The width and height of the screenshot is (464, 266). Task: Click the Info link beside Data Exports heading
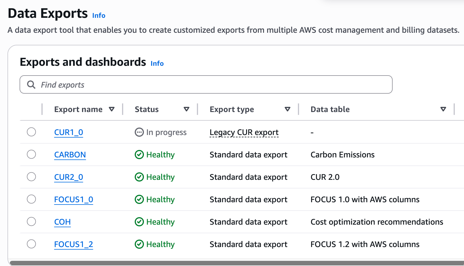coord(99,16)
